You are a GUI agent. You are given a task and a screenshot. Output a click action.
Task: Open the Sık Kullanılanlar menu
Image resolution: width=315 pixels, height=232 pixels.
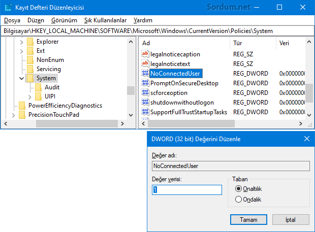pyautogui.click(x=106, y=20)
